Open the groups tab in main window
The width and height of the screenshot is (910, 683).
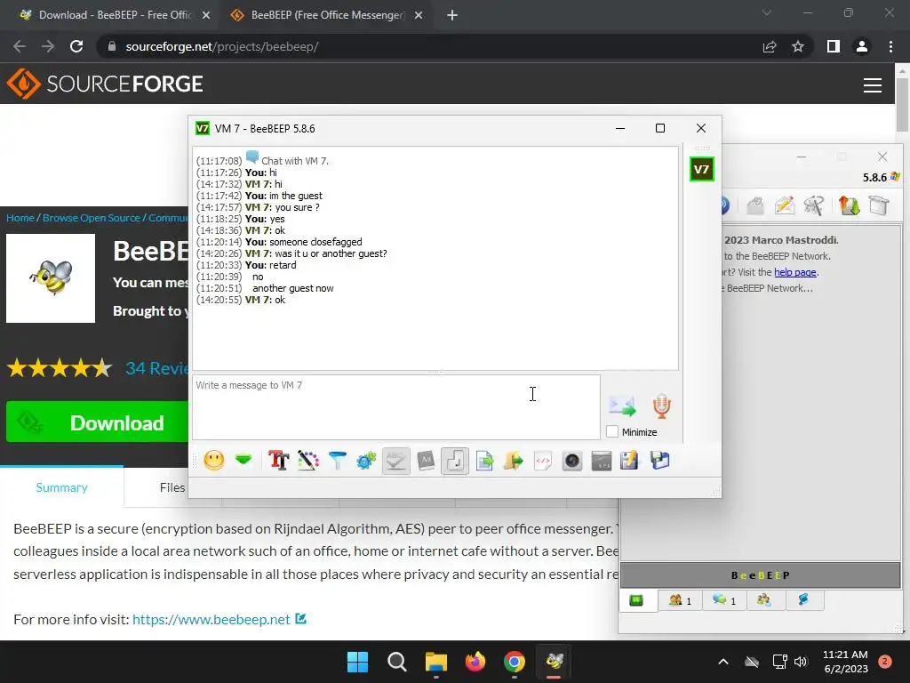764,600
